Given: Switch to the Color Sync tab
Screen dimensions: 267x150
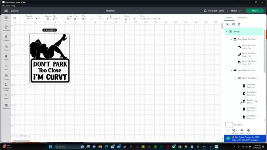Looking at the screenshot, I should click(242, 17).
